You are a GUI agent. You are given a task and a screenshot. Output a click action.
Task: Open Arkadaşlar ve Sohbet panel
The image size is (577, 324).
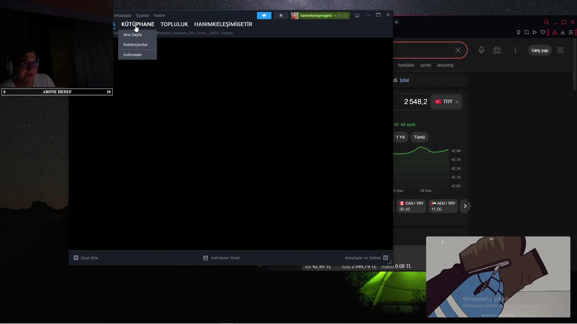[x=366, y=258]
